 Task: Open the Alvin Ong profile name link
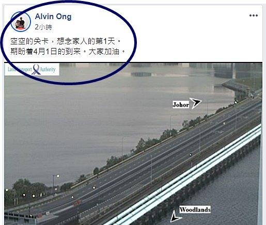[53, 17]
